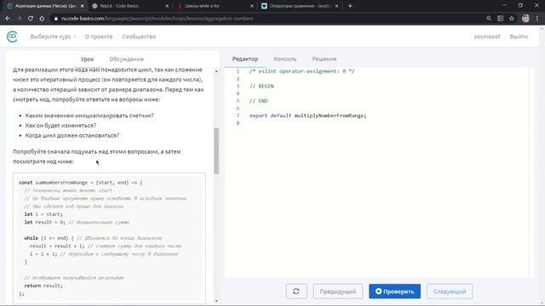This screenshot has height=306, width=545.
Task: Close the 'Циклы while и for' tab
Action: coord(252,6)
